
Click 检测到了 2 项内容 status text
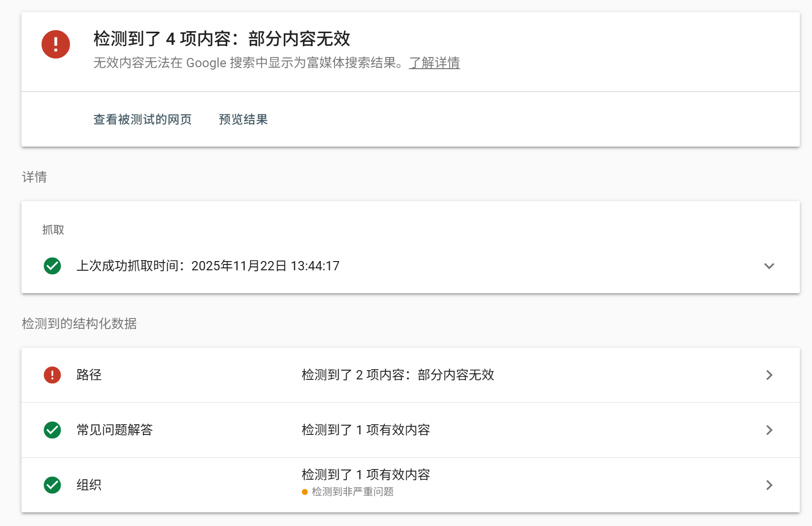[397, 375]
